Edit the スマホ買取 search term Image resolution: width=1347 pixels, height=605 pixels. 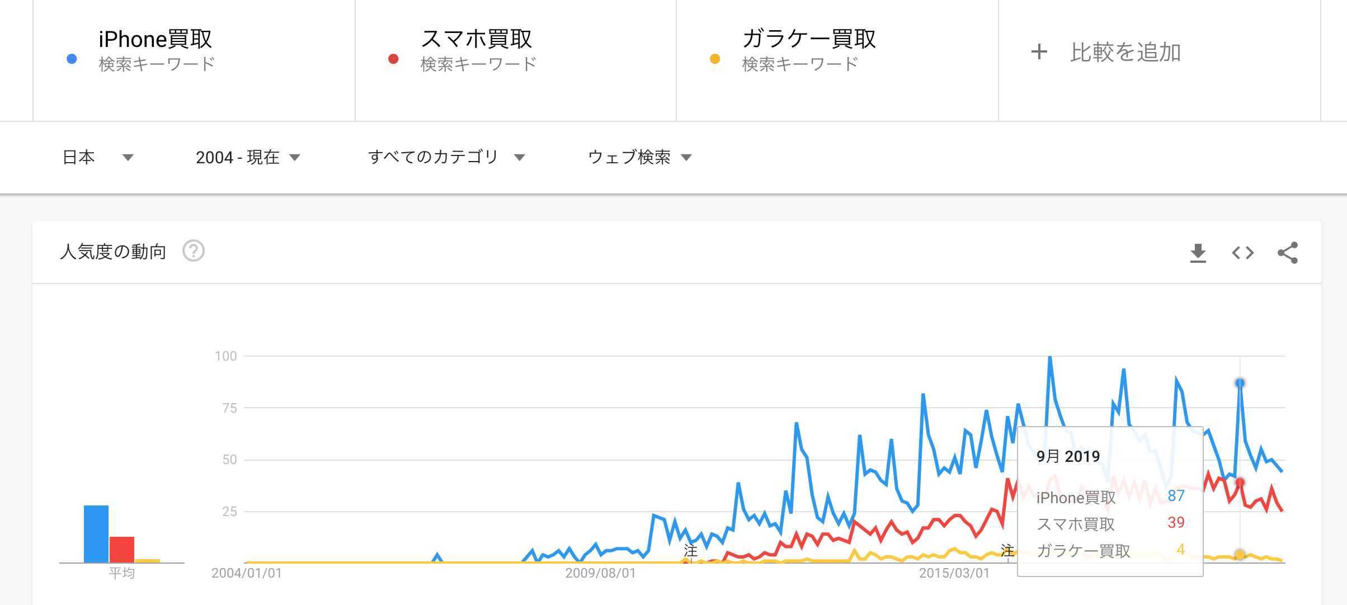477,39
